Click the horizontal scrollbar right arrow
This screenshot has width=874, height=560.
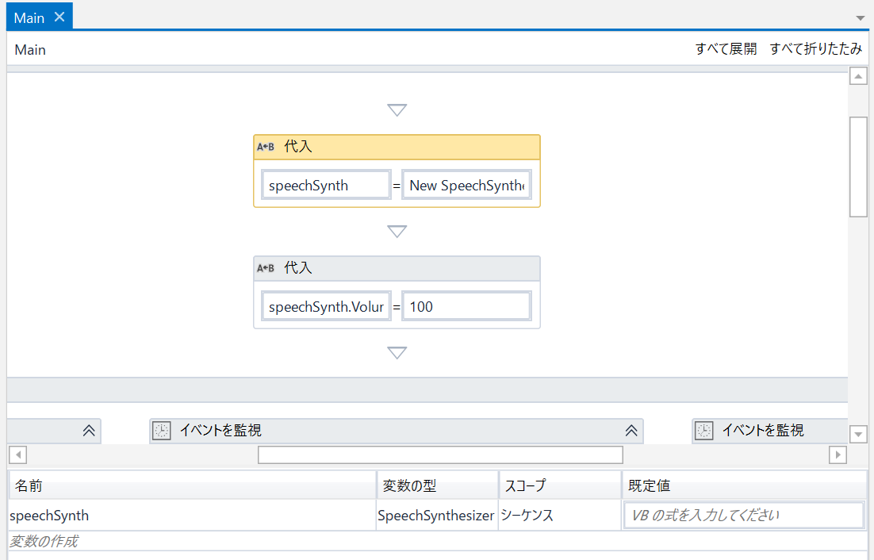[x=837, y=455]
